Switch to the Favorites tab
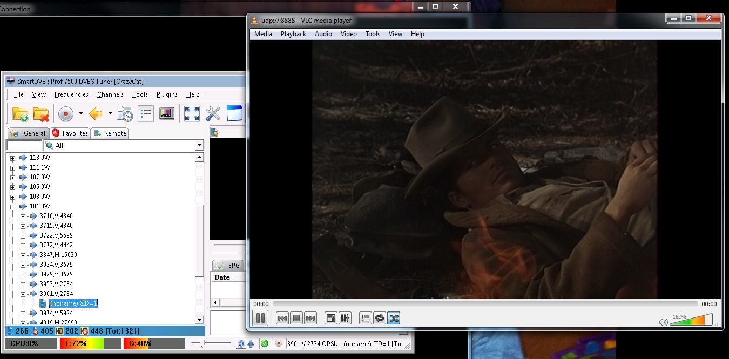The image size is (729, 359). click(70, 133)
